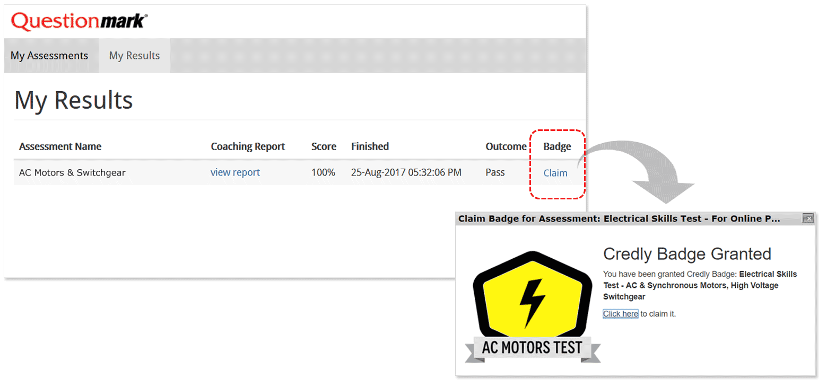Click the 'Click here' link to claim badge
The height and width of the screenshot is (386, 827).
tap(620, 314)
